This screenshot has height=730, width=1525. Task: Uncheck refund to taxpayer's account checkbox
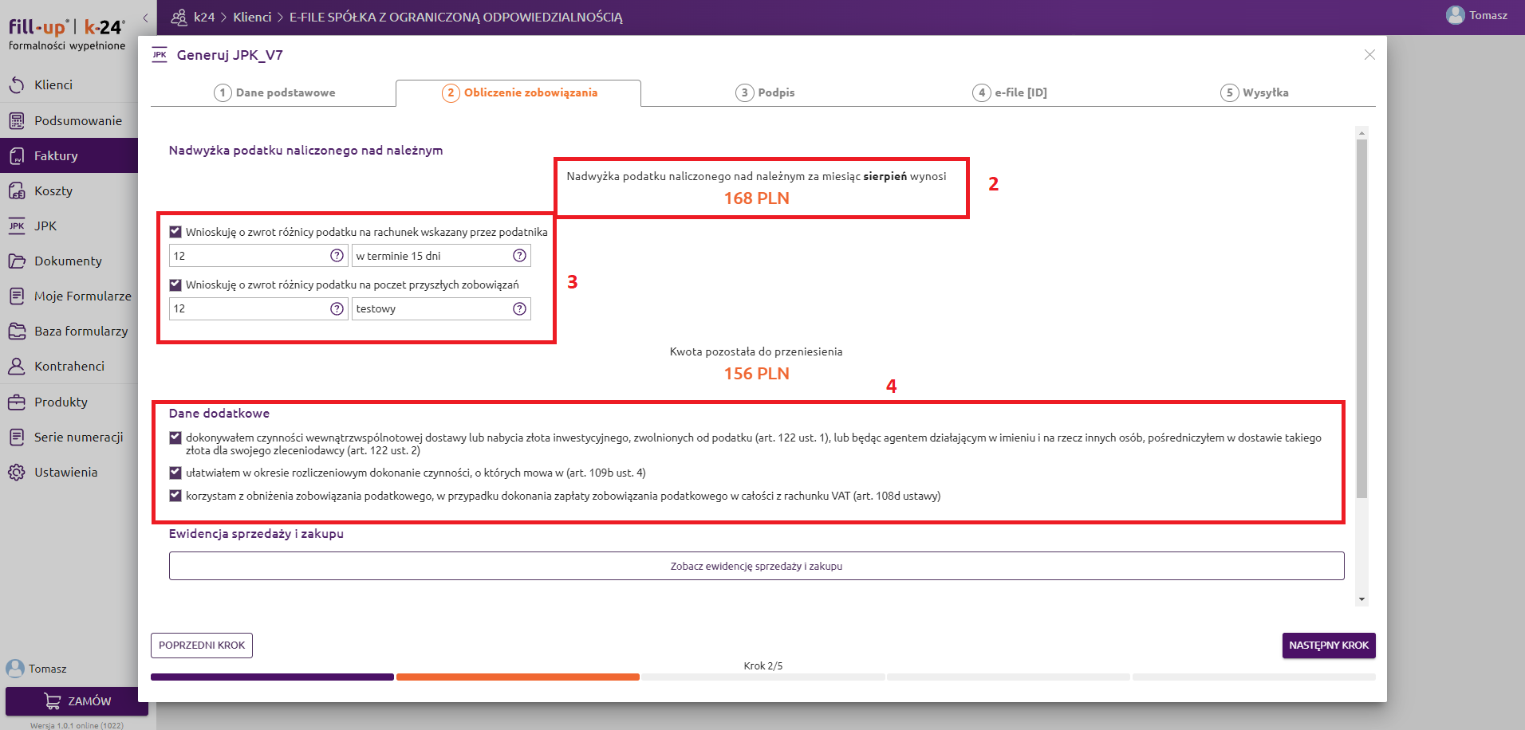[x=175, y=232]
